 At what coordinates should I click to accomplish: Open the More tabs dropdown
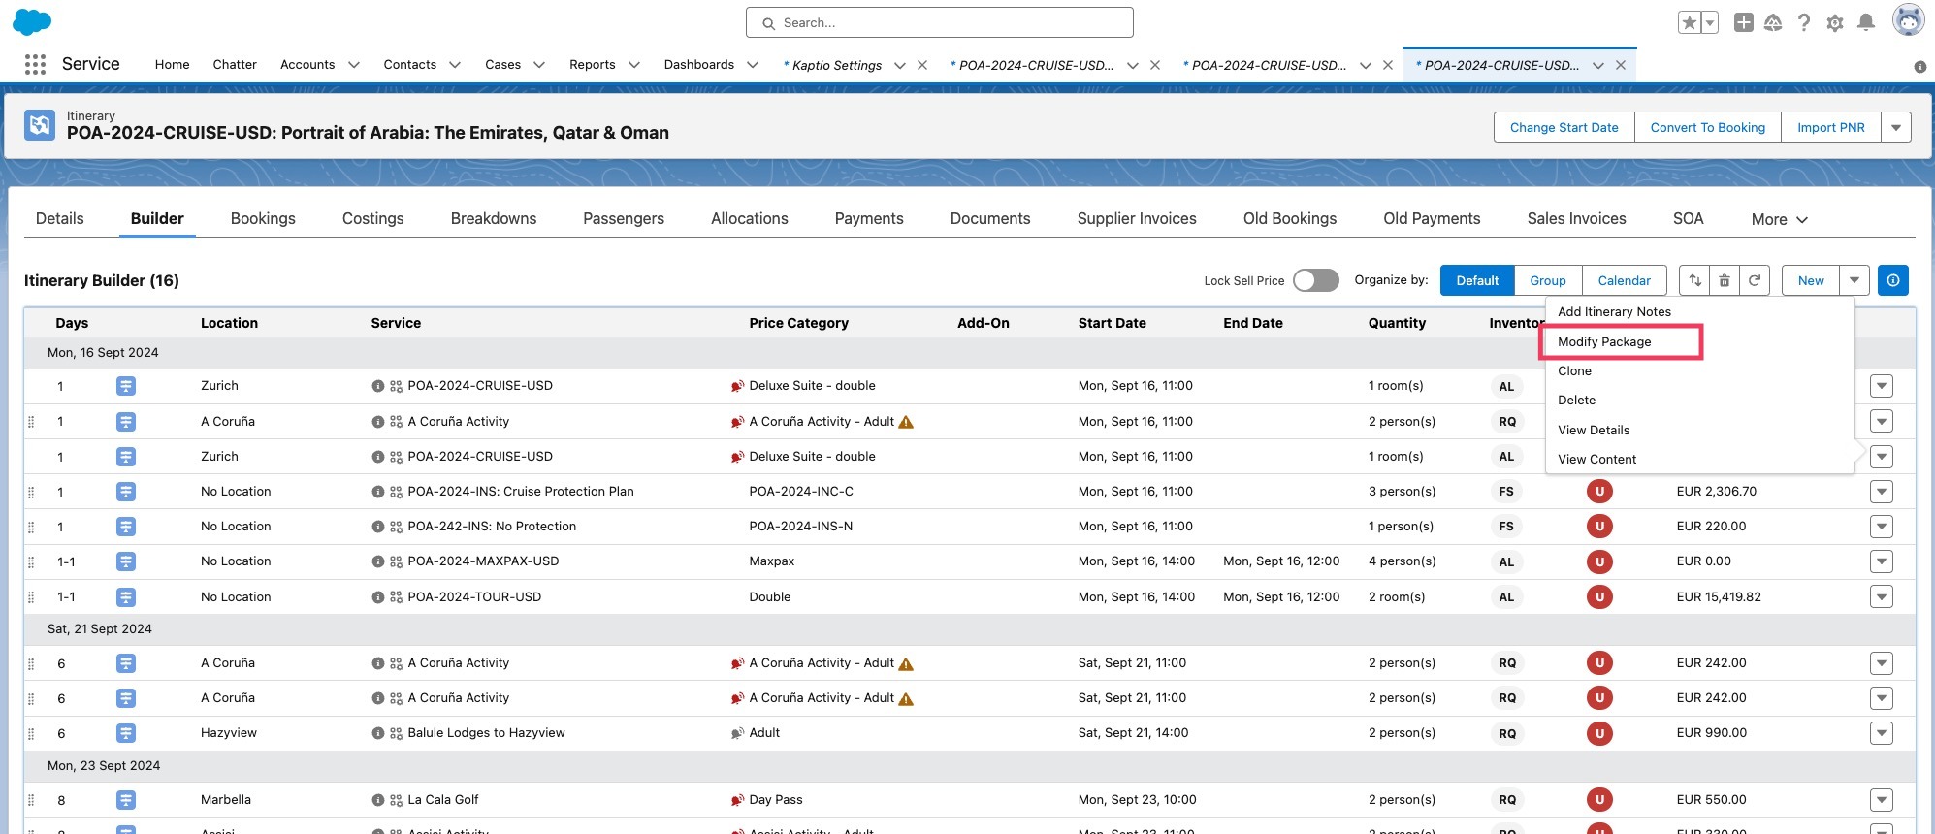[1779, 219]
